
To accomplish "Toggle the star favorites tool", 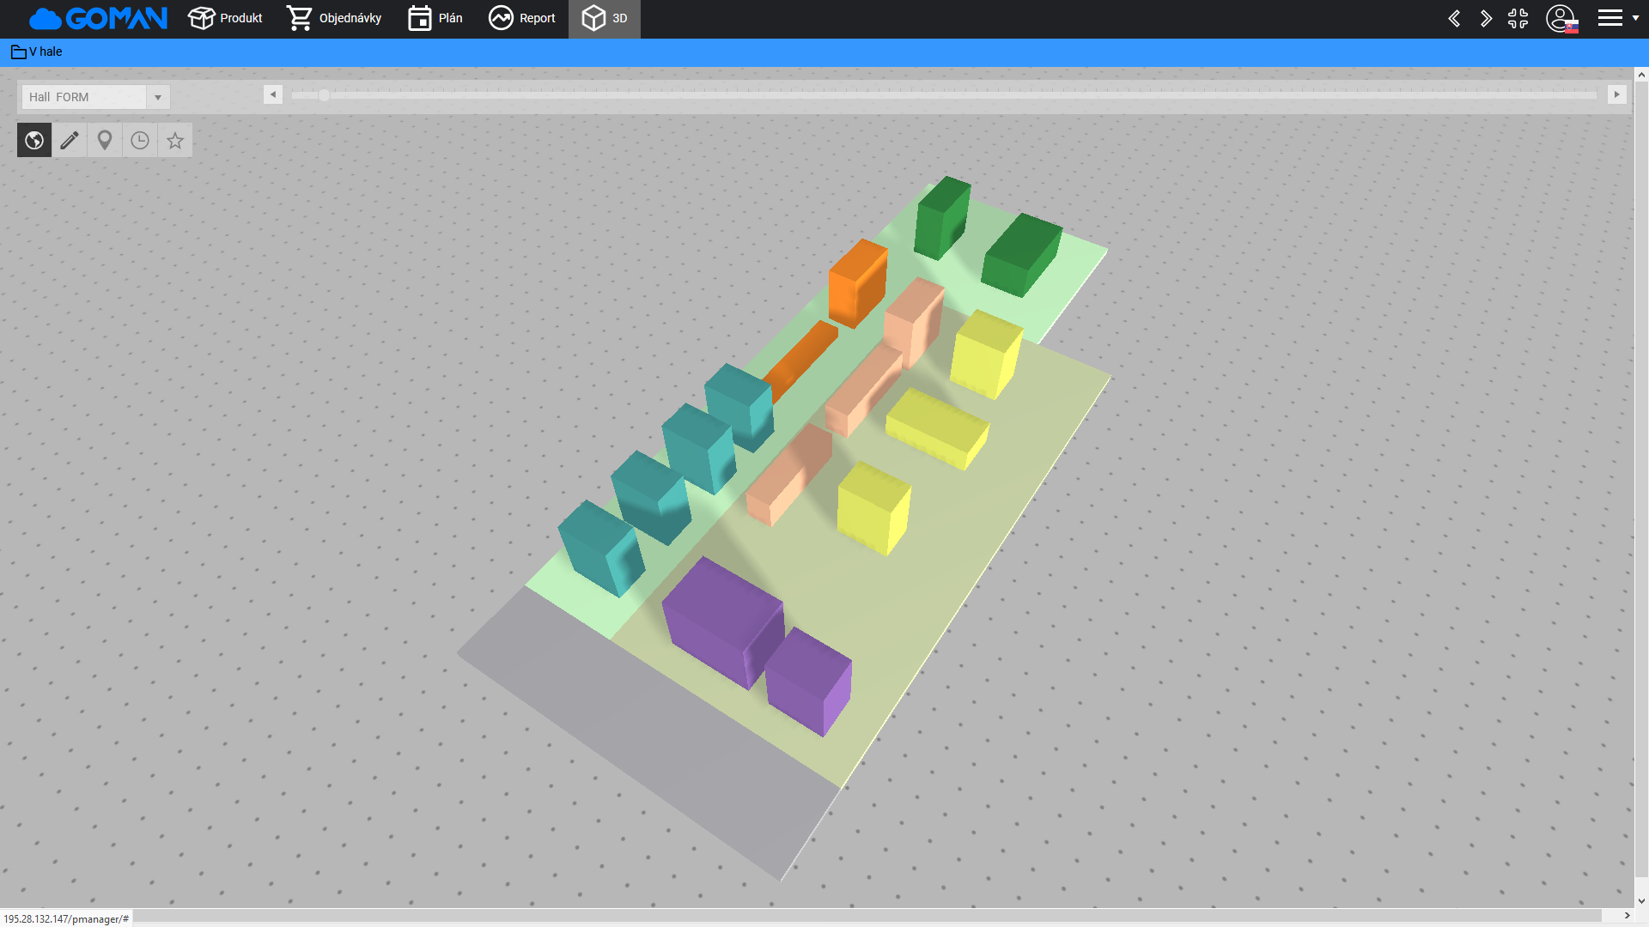I will pos(175,140).
